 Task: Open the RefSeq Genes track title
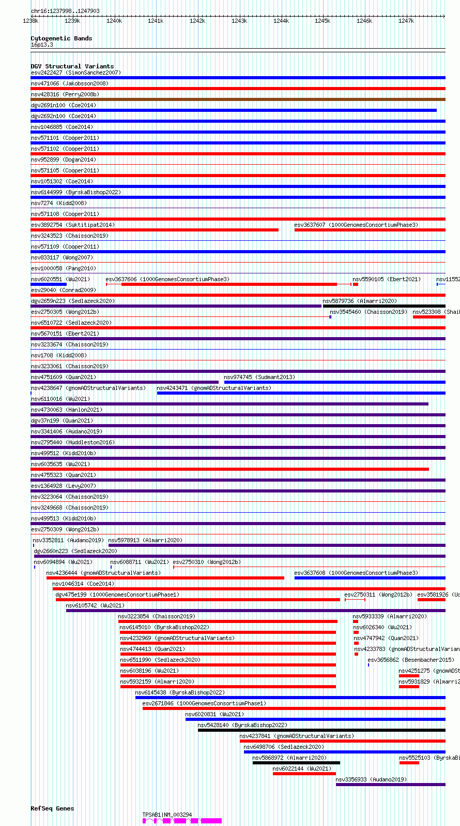[52, 808]
